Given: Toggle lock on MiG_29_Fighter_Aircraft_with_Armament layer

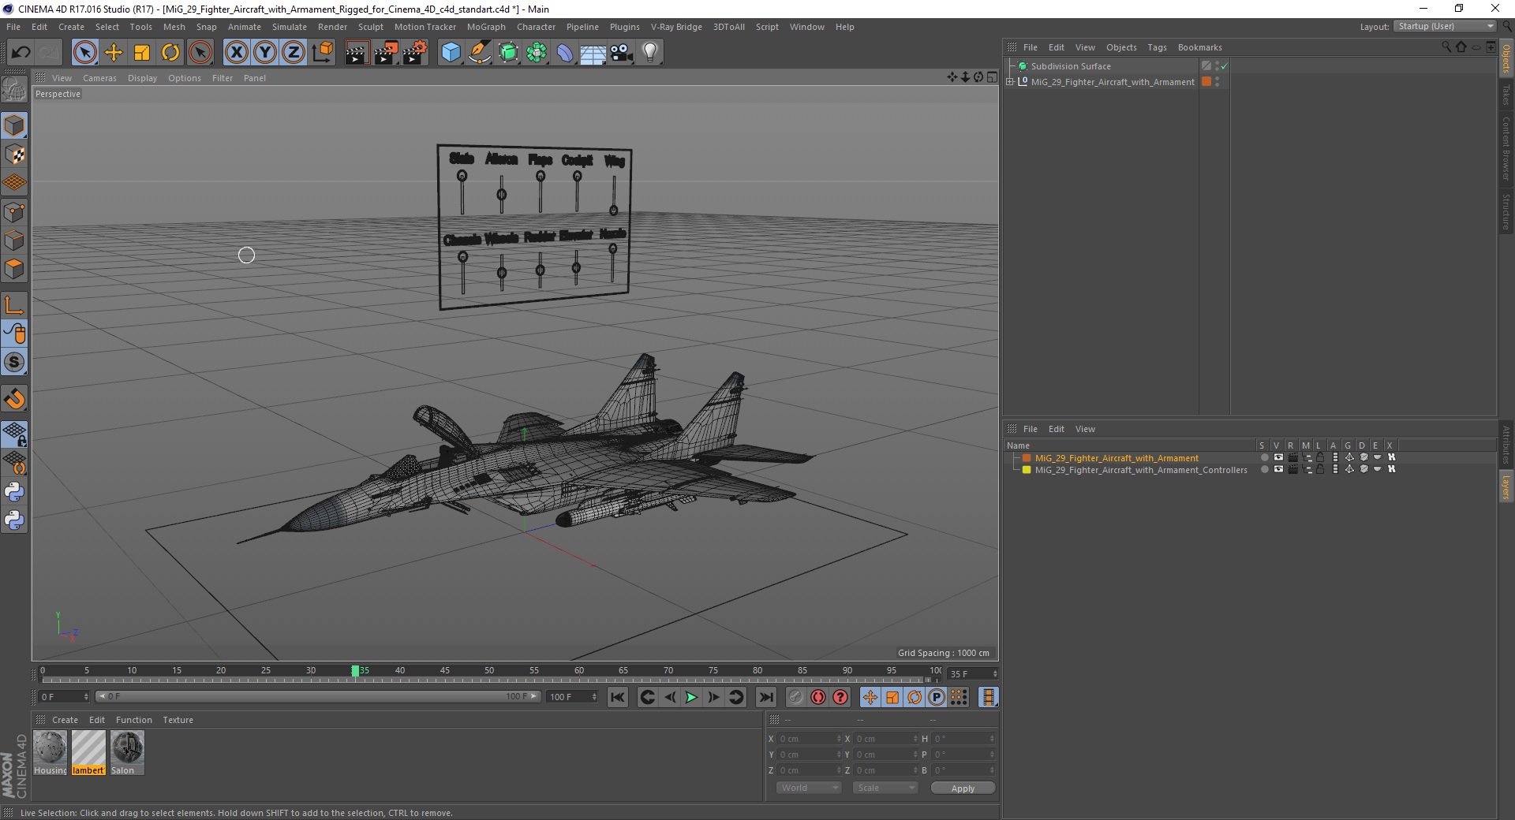Looking at the screenshot, I should (1320, 457).
